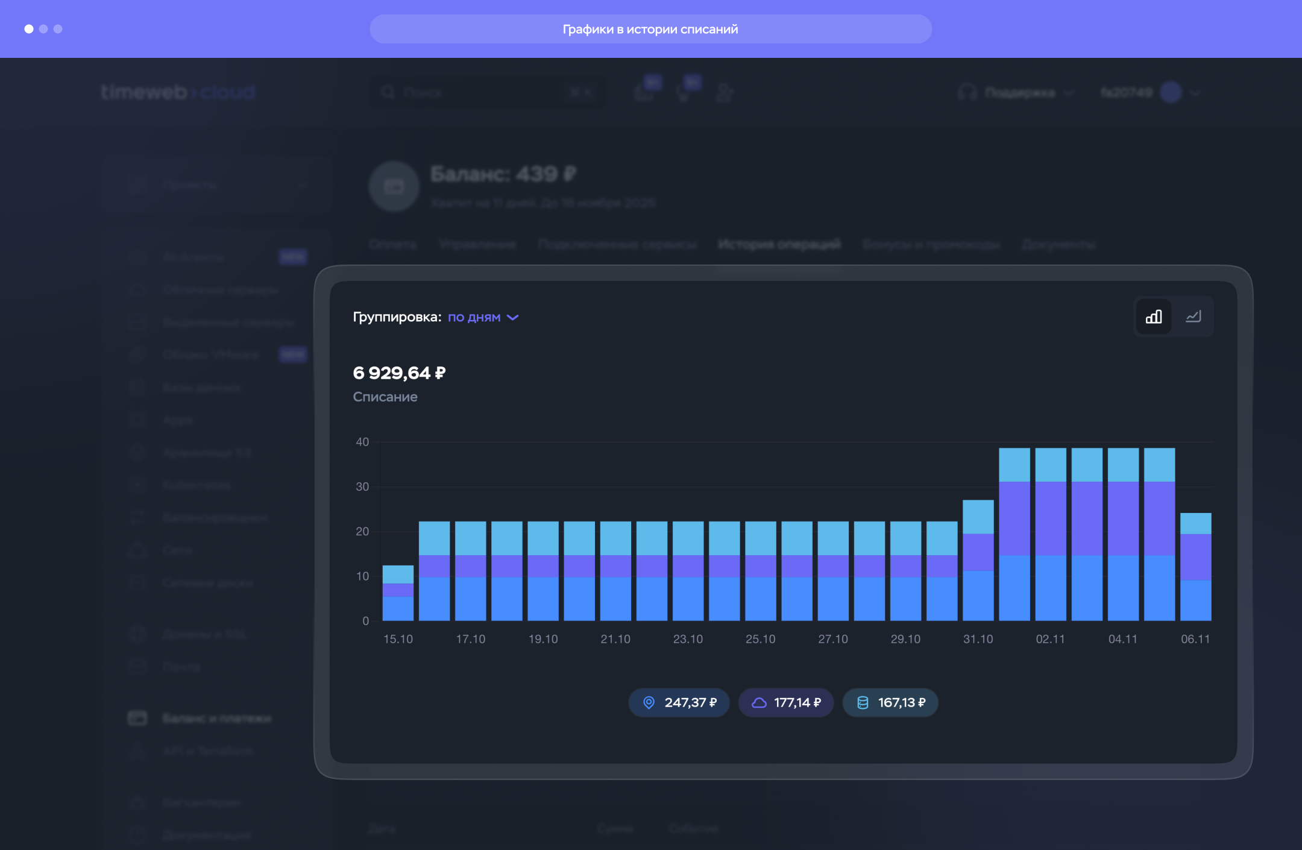Viewport: 1302px width, 850px height.
Task: Toggle the 247,37 ₽ location legend chip
Action: click(x=679, y=703)
